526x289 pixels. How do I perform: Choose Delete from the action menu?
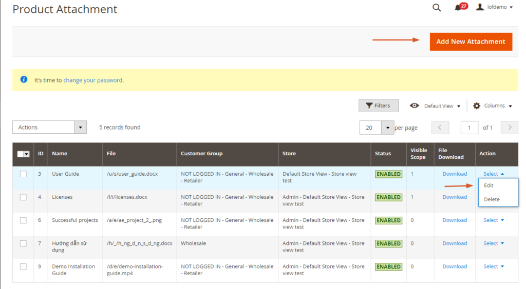[x=492, y=199]
